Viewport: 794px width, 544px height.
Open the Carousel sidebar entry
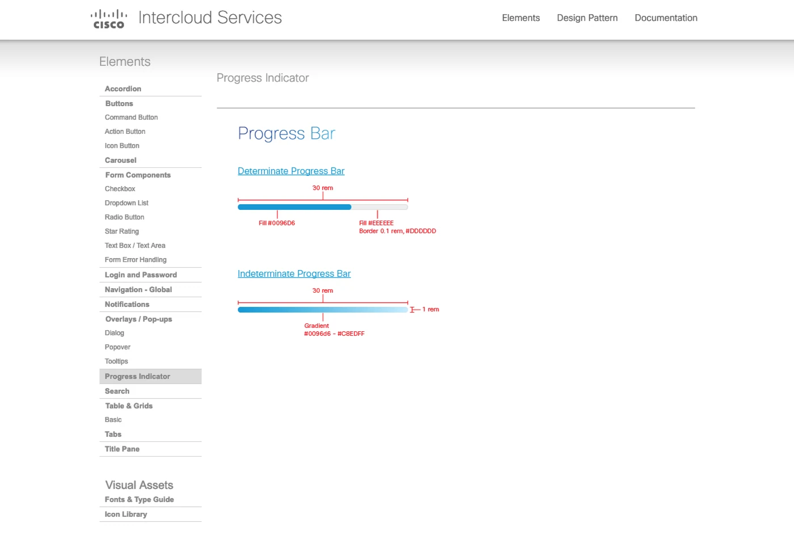tap(121, 161)
